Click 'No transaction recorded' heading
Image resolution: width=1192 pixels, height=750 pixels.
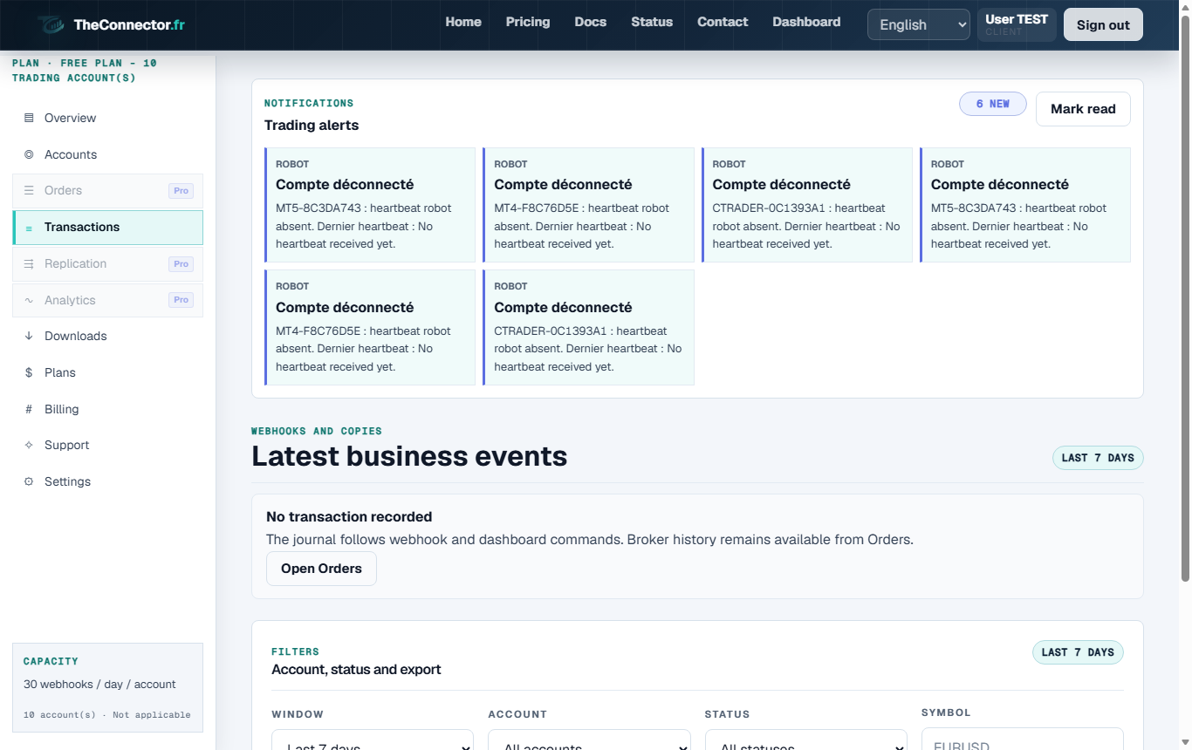click(349, 517)
